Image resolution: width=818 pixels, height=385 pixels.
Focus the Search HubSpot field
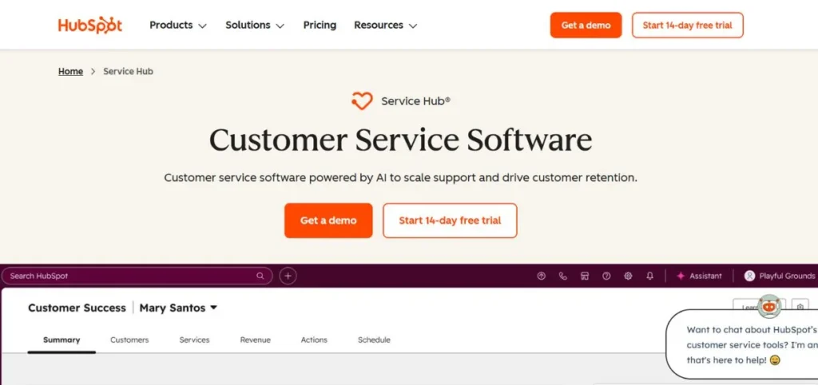pos(137,276)
